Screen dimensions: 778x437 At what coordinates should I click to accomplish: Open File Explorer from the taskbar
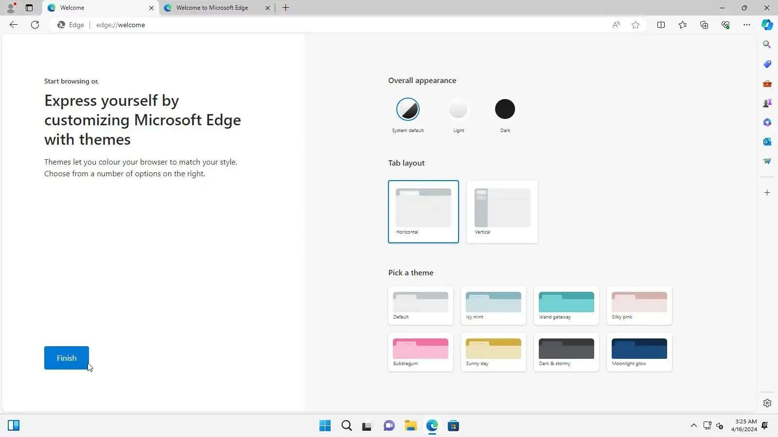(410, 426)
